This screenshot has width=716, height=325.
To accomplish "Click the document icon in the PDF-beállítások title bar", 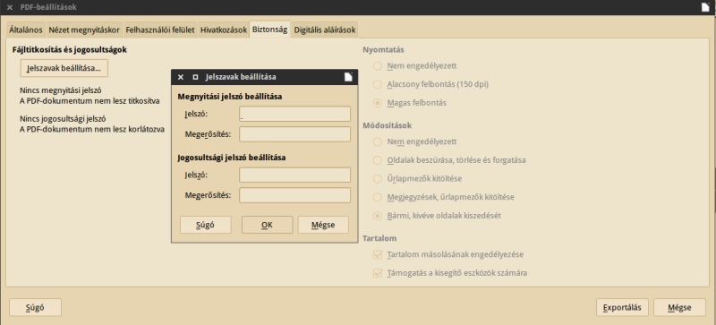I will click(x=705, y=7).
